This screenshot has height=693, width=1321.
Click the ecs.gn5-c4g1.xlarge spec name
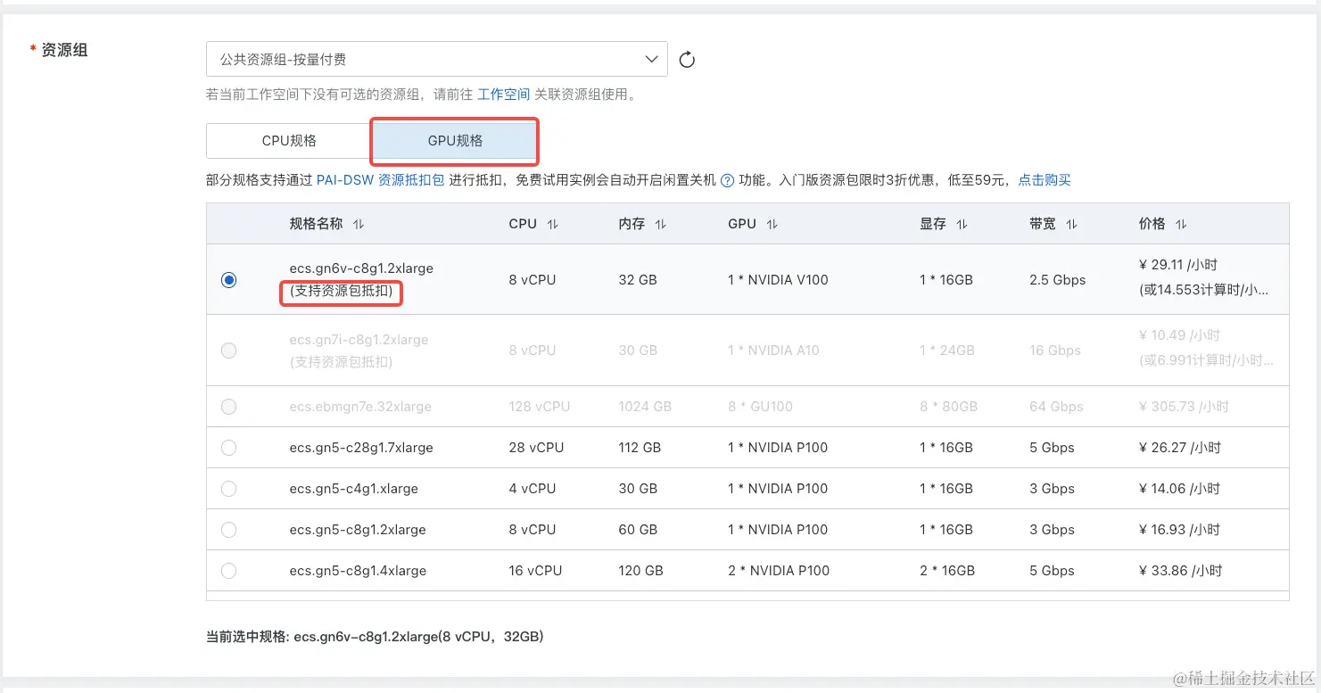pyautogui.click(x=354, y=489)
